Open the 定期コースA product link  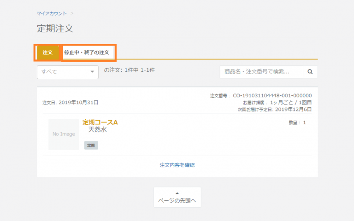click(100, 122)
